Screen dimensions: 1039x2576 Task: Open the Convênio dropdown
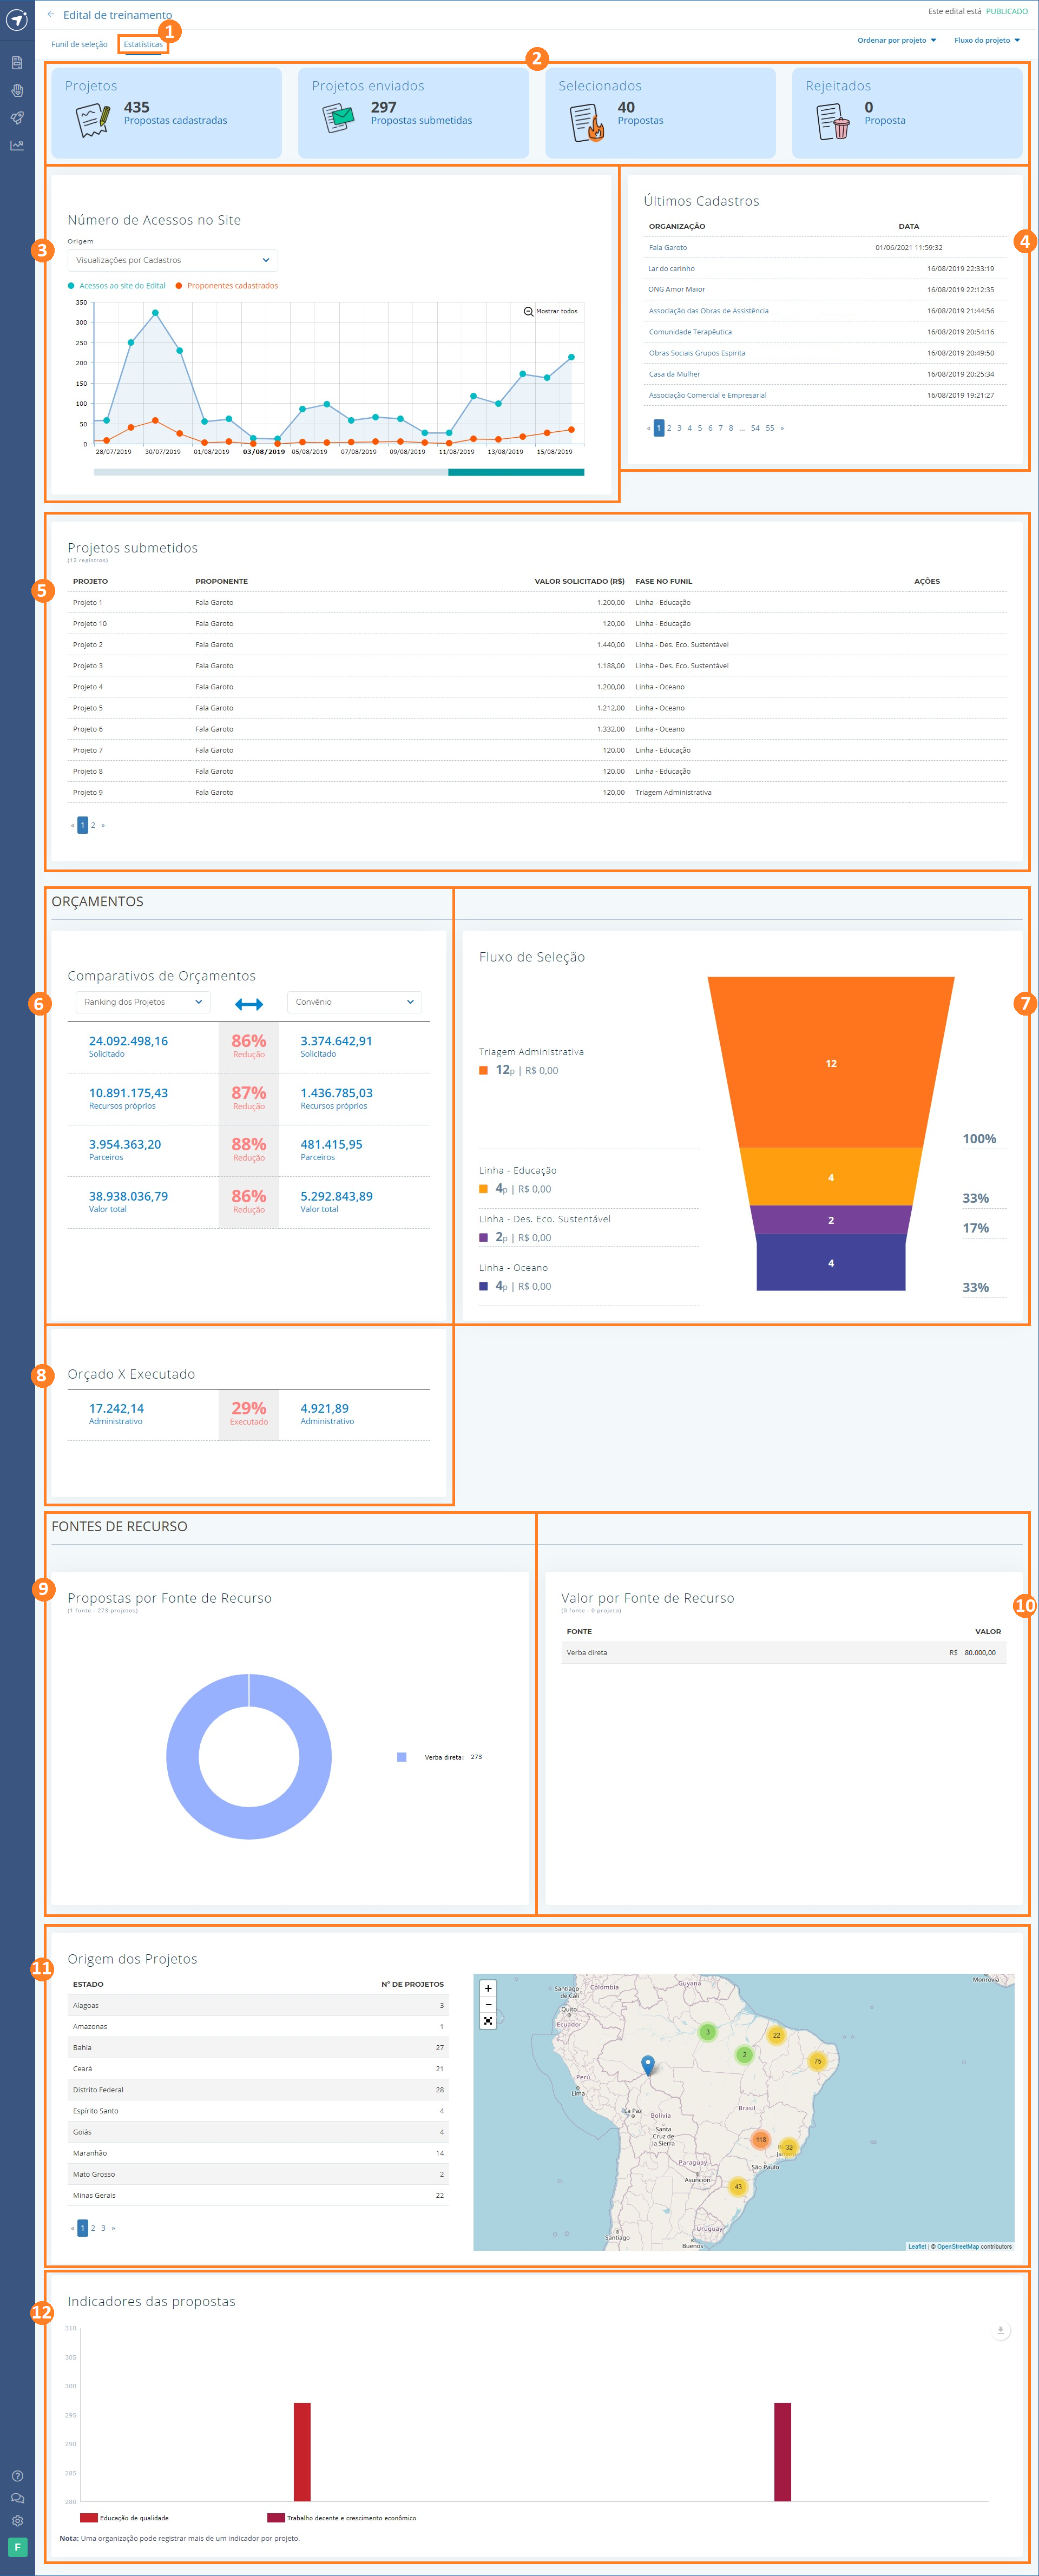pyautogui.click(x=354, y=1002)
